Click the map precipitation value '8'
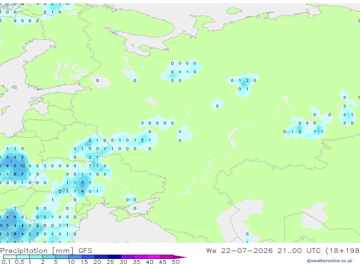Screen dimensions: 360x264 pyautogui.click(x=15, y=234)
